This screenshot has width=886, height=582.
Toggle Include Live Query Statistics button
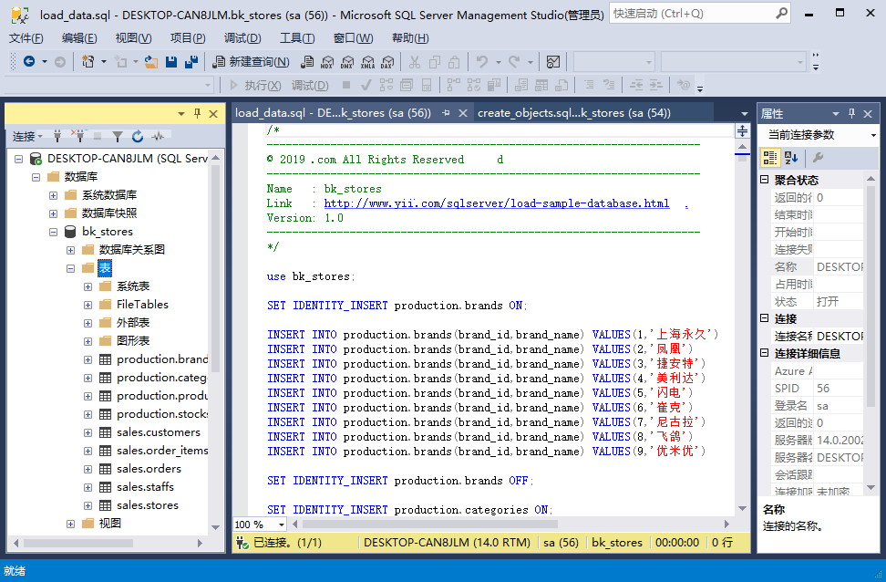pos(473,85)
